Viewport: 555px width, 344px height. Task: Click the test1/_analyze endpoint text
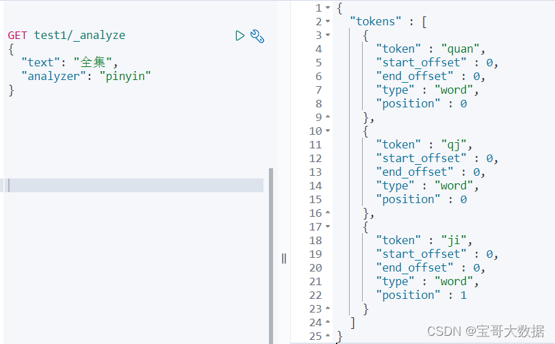pos(79,36)
